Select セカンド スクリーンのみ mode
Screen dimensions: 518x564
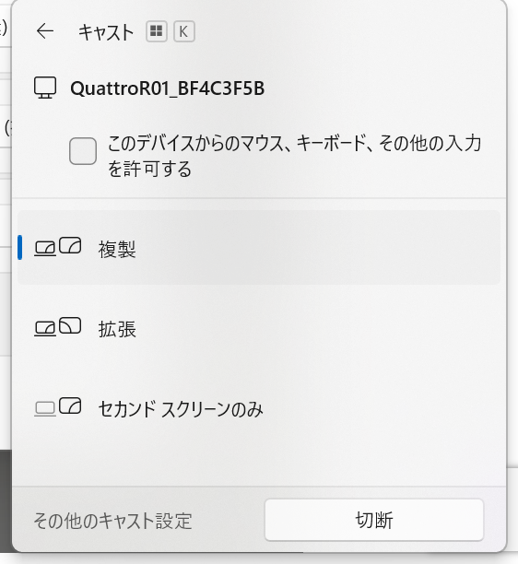pyautogui.click(x=259, y=408)
